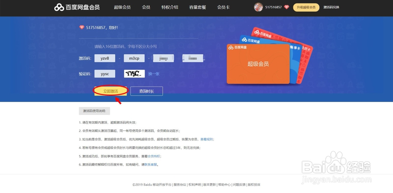Open the 服务协议 footer link
The image size is (393, 193).
coord(180,185)
